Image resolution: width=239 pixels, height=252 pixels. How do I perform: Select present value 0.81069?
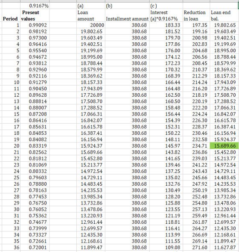pos(38,165)
